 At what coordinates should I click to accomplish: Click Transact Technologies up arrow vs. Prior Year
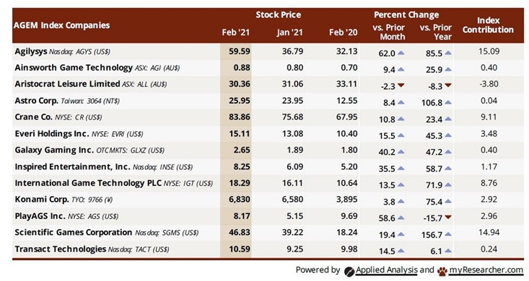click(x=447, y=251)
